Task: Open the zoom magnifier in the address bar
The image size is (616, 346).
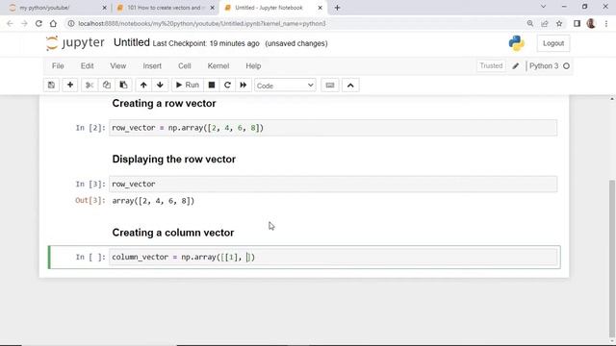Action: (530, 23)
